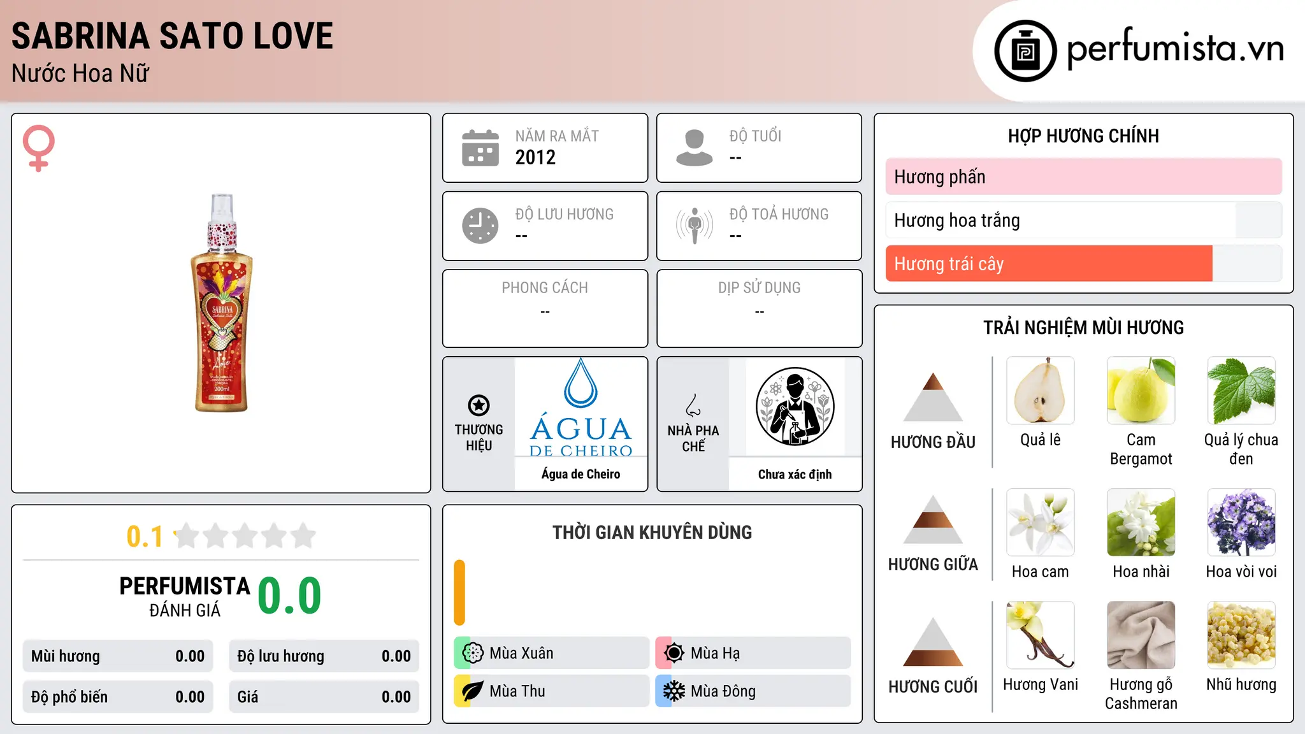Image resolution: width=1305 pixels, height=734 pixels.
Task: Select the Hoa cam blossom image
Action: click(1041, 522)
